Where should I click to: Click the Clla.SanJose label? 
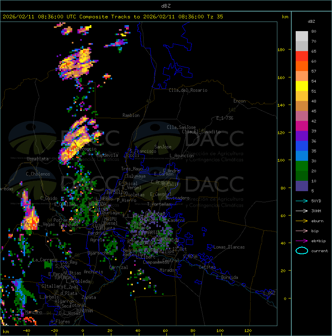click(x=181, y=127)
